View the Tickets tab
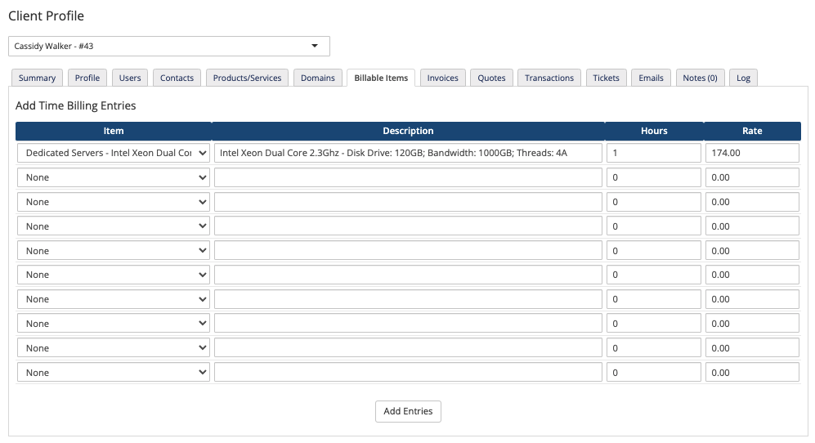The image size is (815, 443). [x=606, y=78]
